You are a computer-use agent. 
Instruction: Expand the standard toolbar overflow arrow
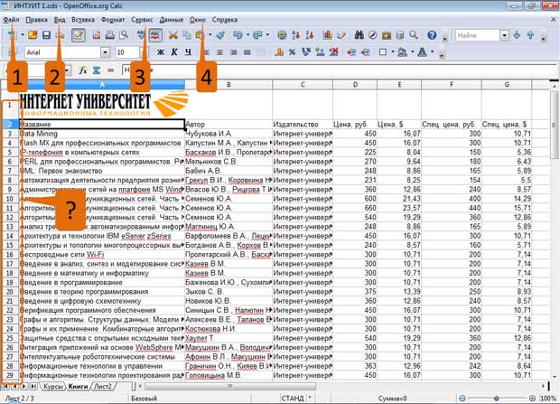(x=444, y=38)
